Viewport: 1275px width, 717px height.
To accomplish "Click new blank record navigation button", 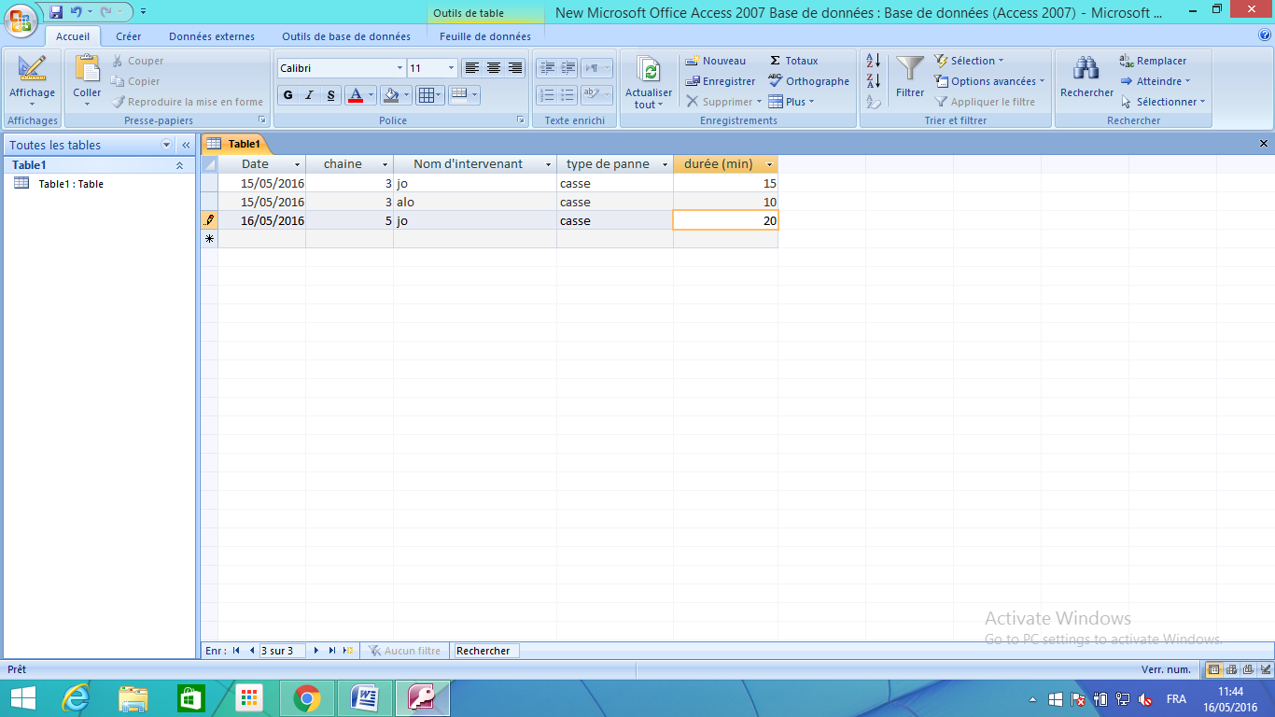I will coord(347,651).
